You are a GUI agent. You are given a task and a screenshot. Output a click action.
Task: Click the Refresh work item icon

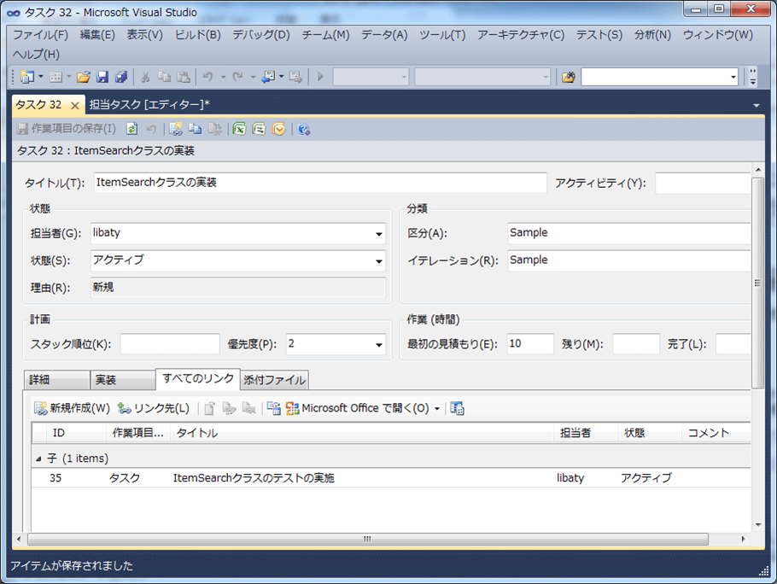coord(131,129)
